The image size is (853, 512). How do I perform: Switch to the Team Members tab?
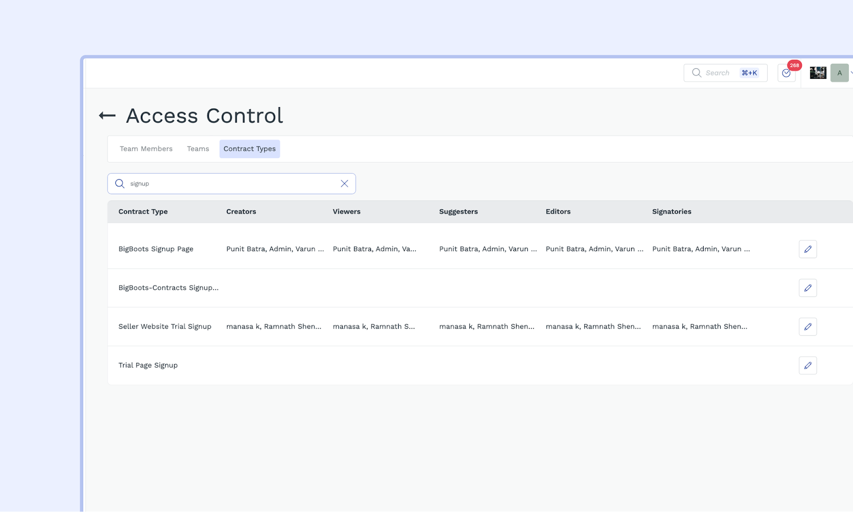coord(146,149)
